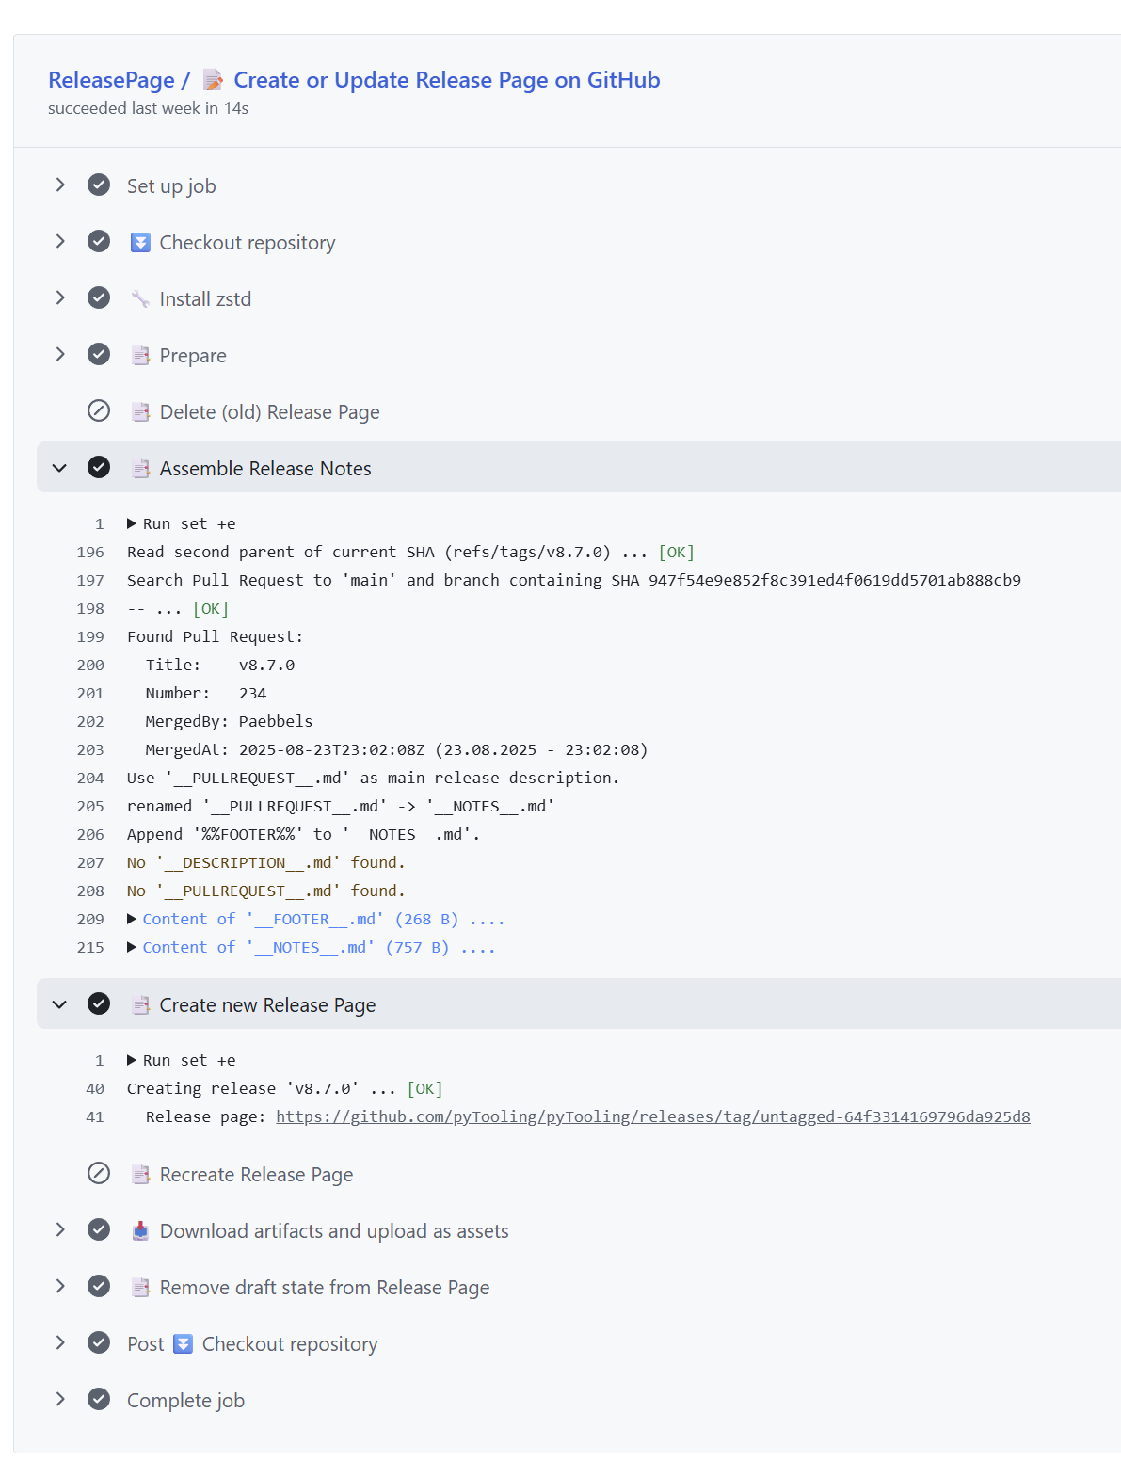
Task: Click the success checkmark beside Complete job
Action: click(x=99, y=1400)
